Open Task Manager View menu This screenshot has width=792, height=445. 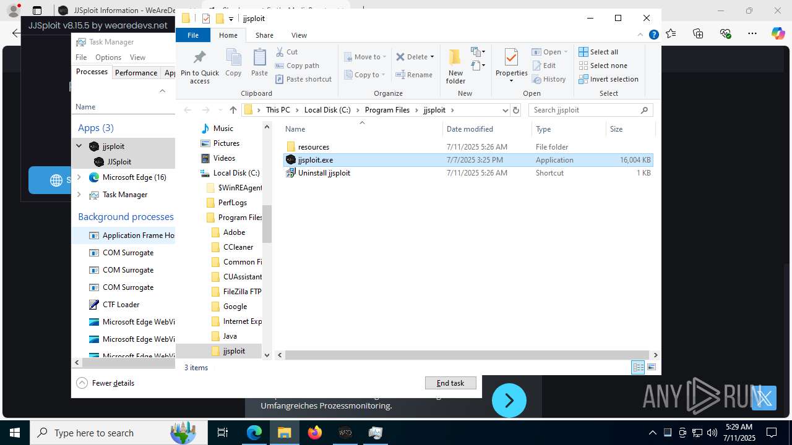(137, 57)
